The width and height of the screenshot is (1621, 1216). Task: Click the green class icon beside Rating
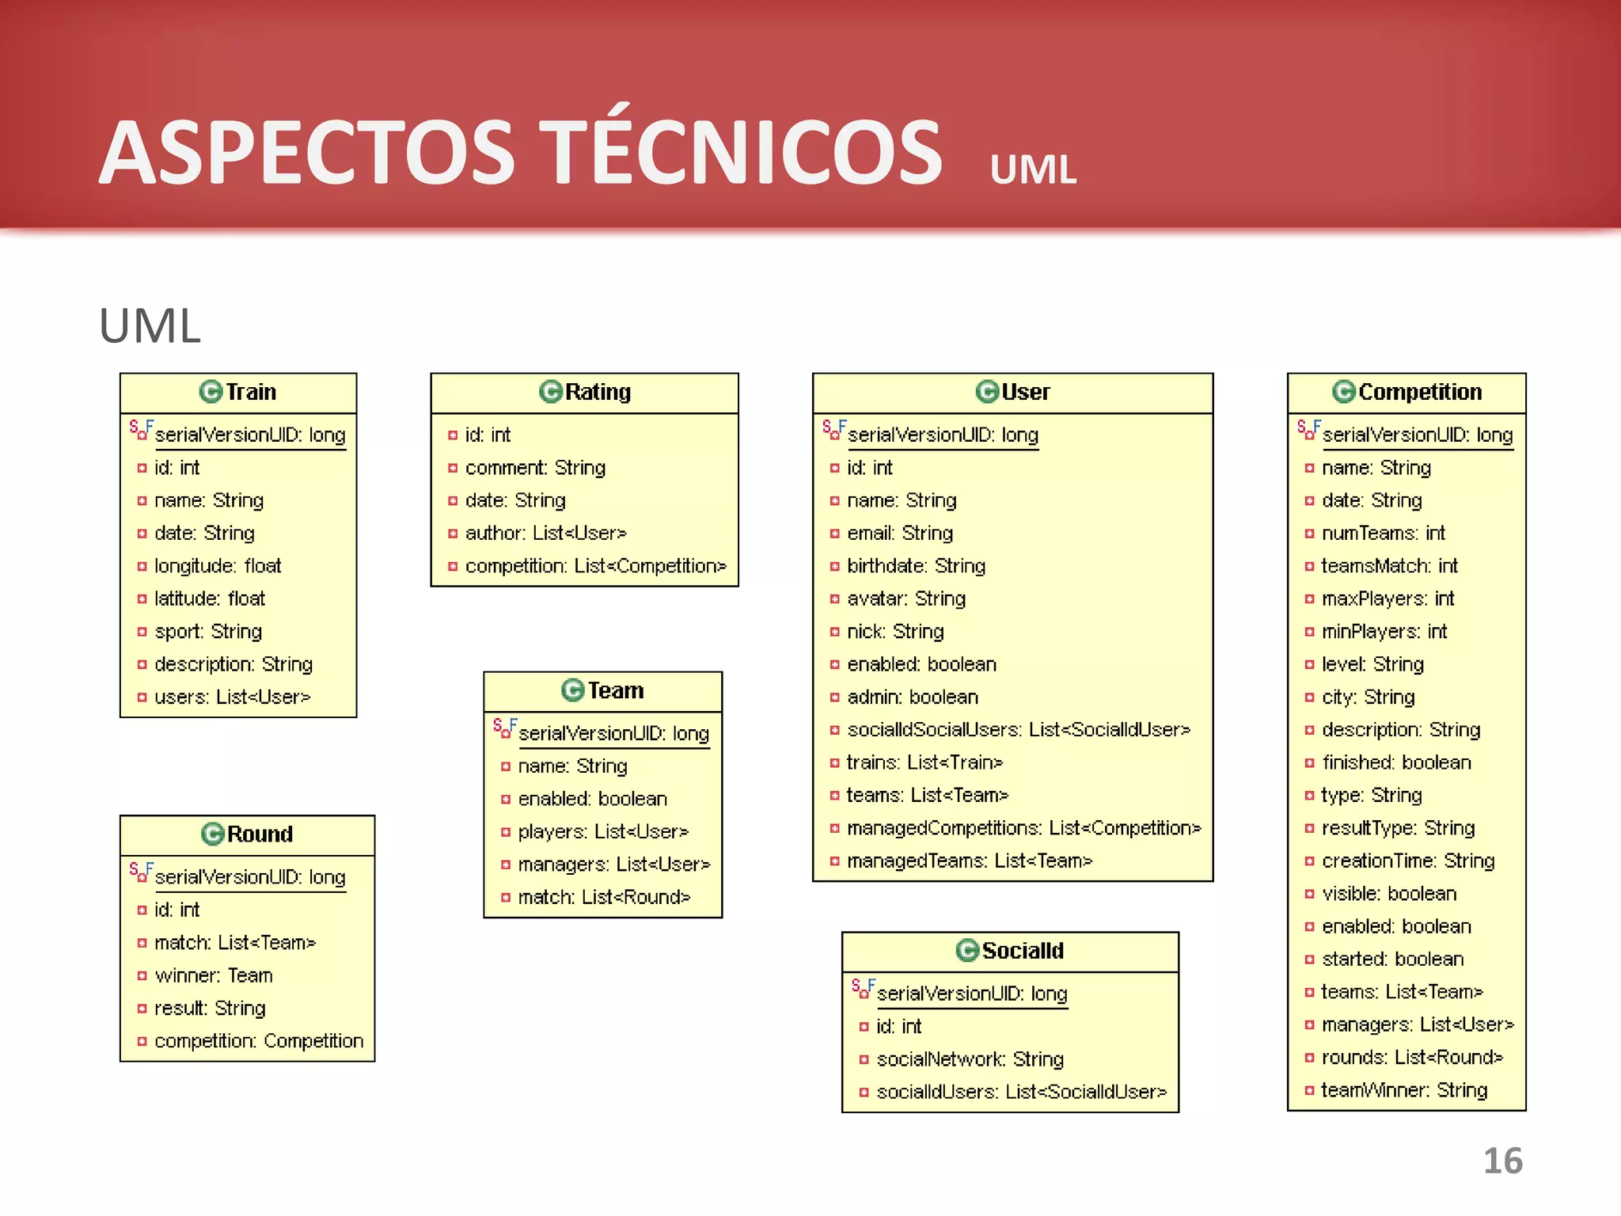click(x=550, y=391)
